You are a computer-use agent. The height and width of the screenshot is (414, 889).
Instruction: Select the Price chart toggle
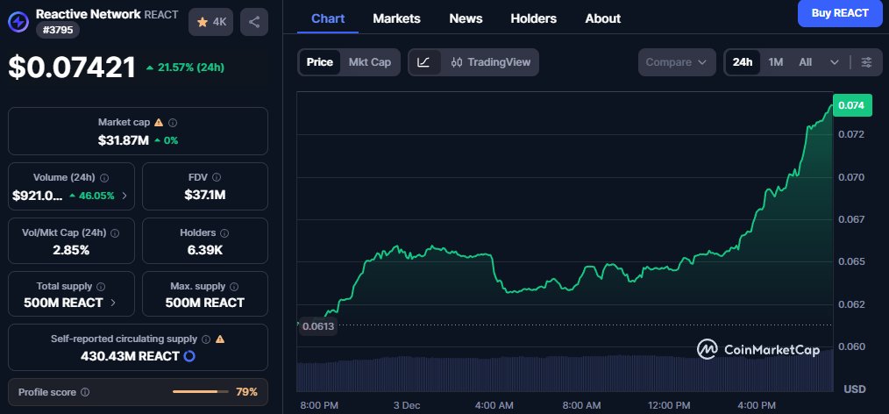pyautogui.click(x=320, y=62)
